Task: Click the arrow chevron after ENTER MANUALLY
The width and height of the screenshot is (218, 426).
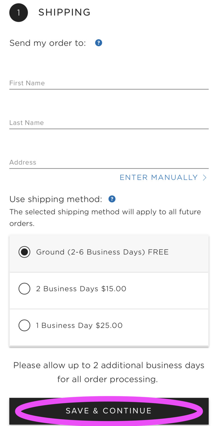Action: (205, 178)
